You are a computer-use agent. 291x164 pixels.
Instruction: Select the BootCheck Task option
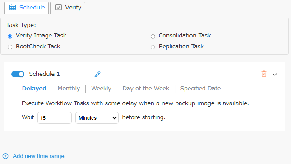(10, 47)
